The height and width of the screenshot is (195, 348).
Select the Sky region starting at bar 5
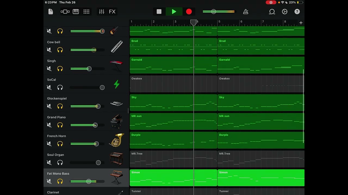261,103
